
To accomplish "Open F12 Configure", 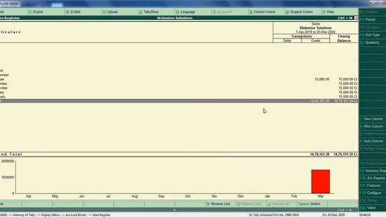I will 373,193.
